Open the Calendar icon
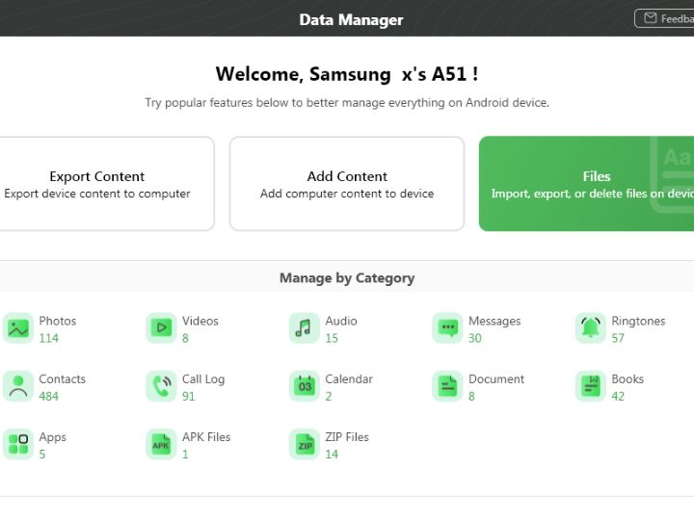The image size is (694, 520). [x=305, y=386]
